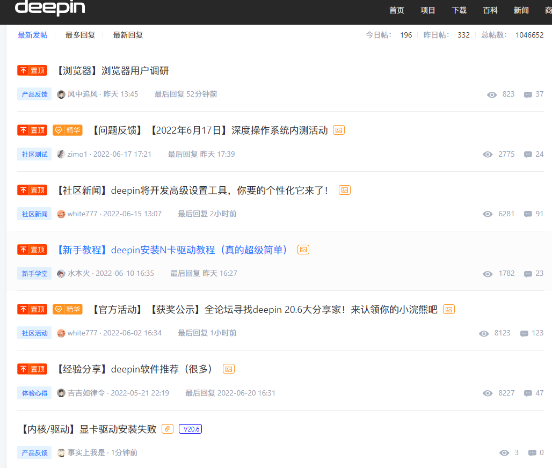This screenshot has width=552, height=468.
Task: Click views eye icon showing 6281
Action: [x=488, y=214]
